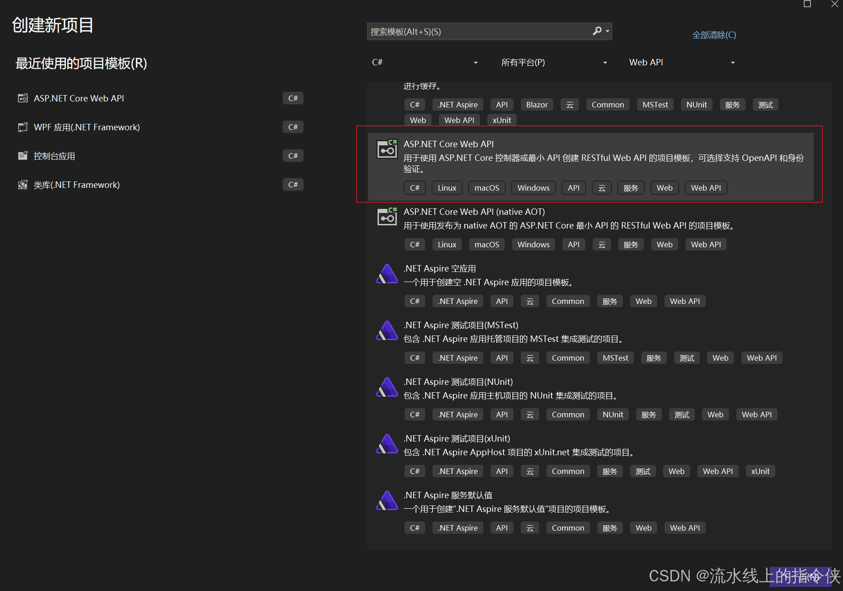Select .NET Aspire 测试项目(MSTest) title

[x=461, y=325]
